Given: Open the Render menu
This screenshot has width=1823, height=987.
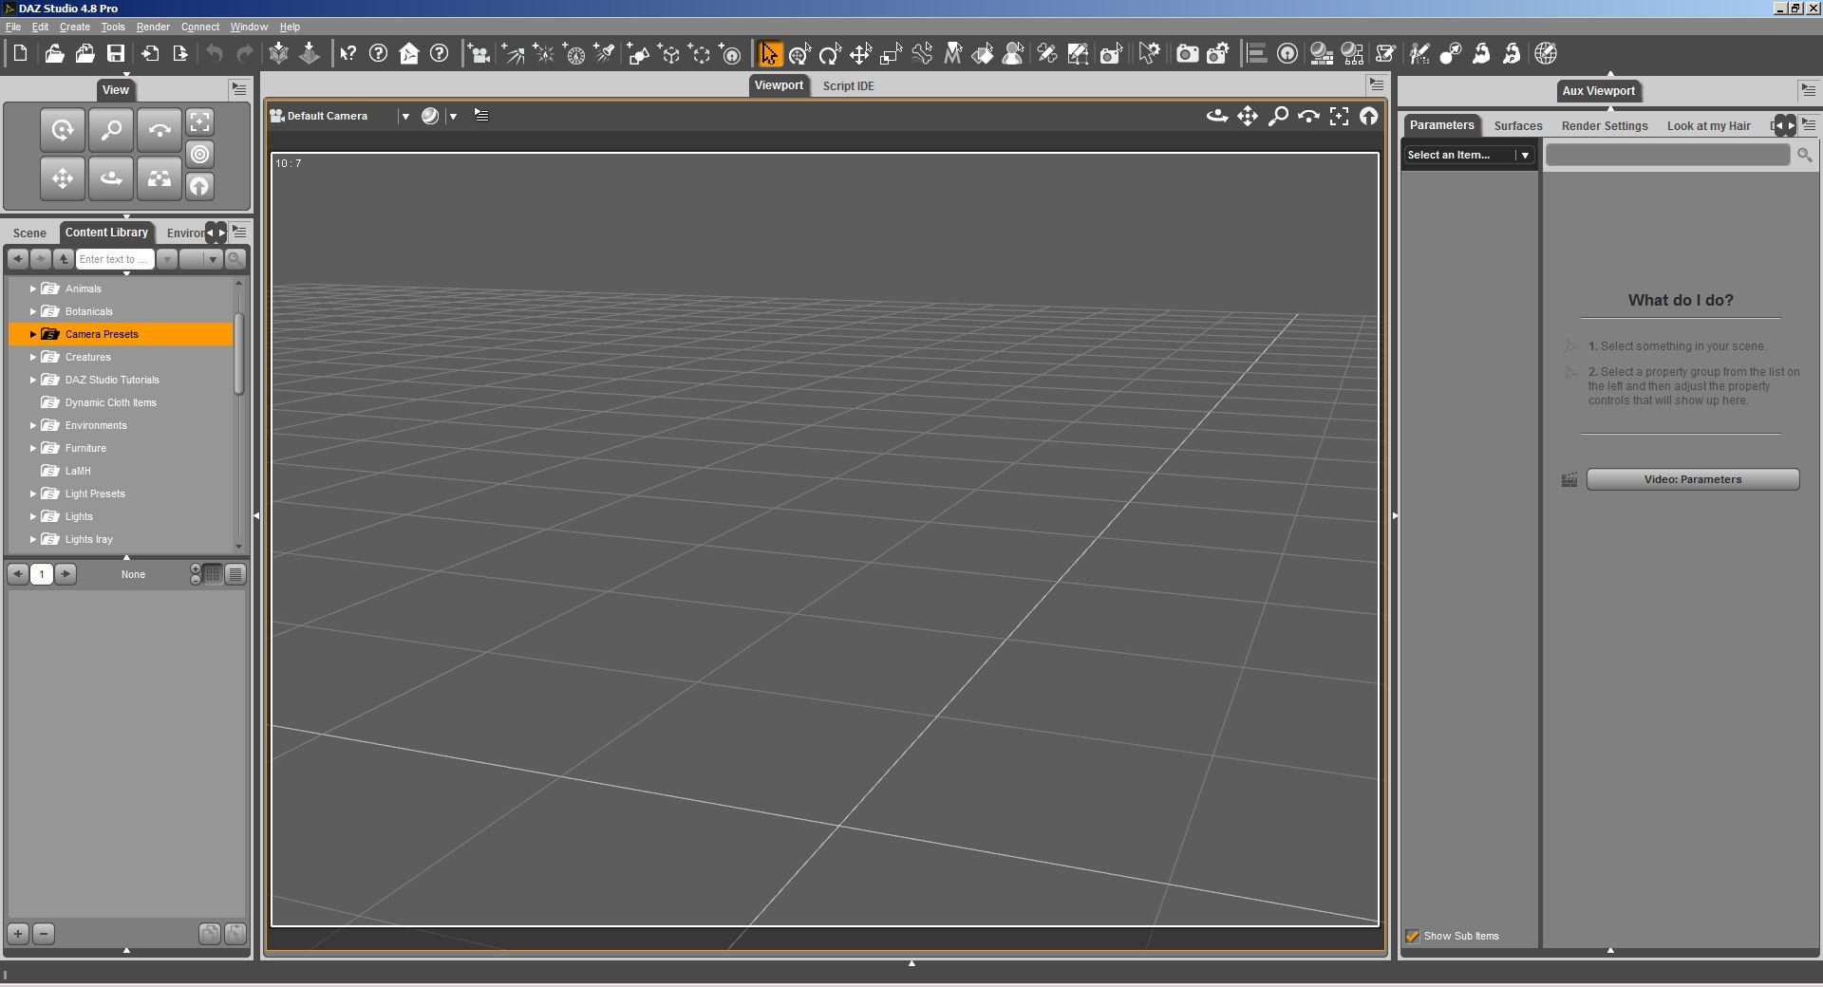Looking at the screenshot, I should [153, 27].
